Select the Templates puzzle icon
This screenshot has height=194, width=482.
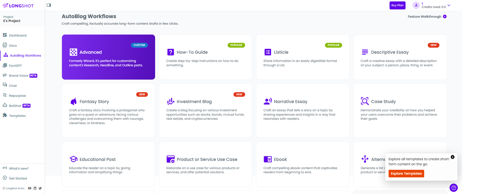pos(5,115)
